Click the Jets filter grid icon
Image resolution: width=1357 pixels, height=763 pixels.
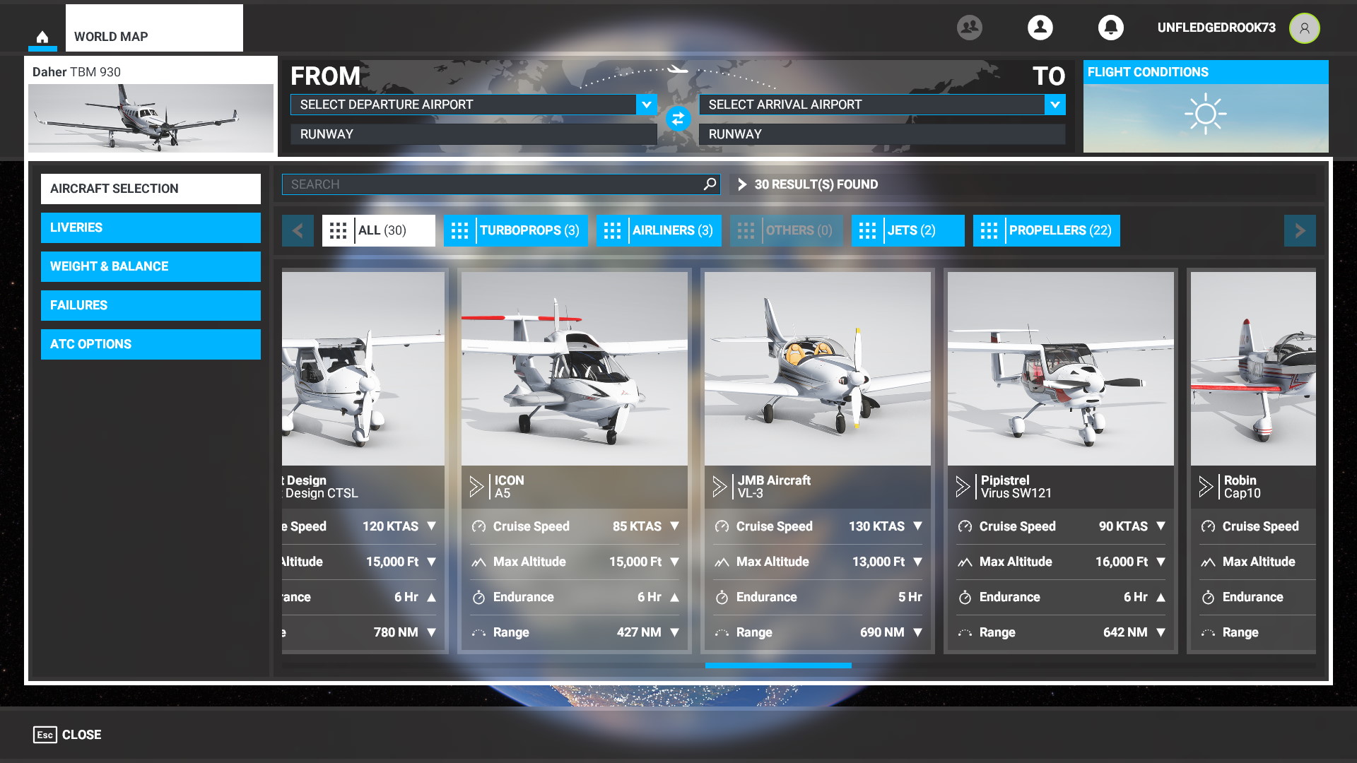tap(867, 230)
